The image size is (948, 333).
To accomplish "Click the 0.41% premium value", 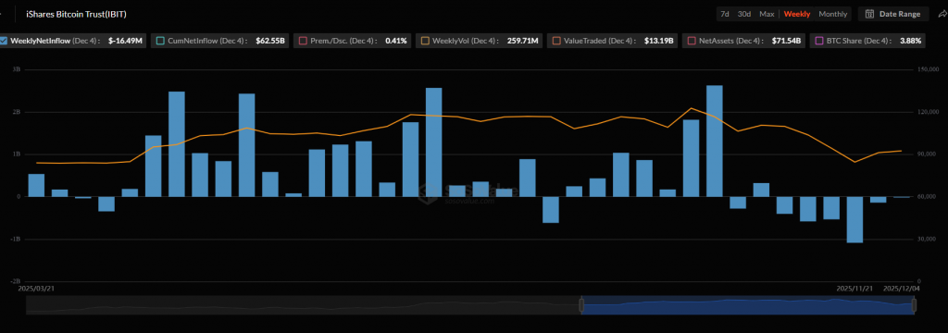I will pos(396,41).
